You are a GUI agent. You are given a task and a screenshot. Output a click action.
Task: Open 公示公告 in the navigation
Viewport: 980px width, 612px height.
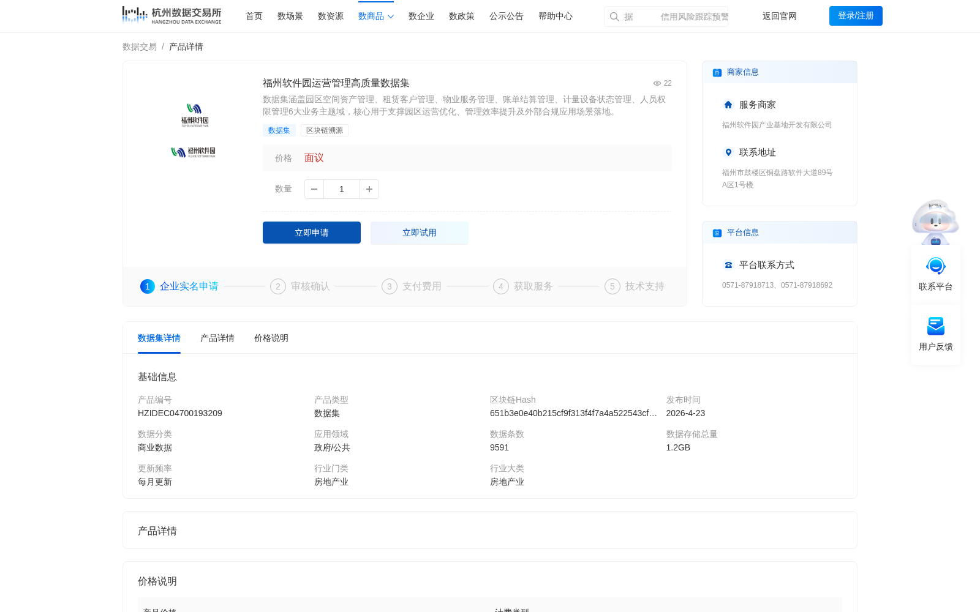tap(507, 16)
